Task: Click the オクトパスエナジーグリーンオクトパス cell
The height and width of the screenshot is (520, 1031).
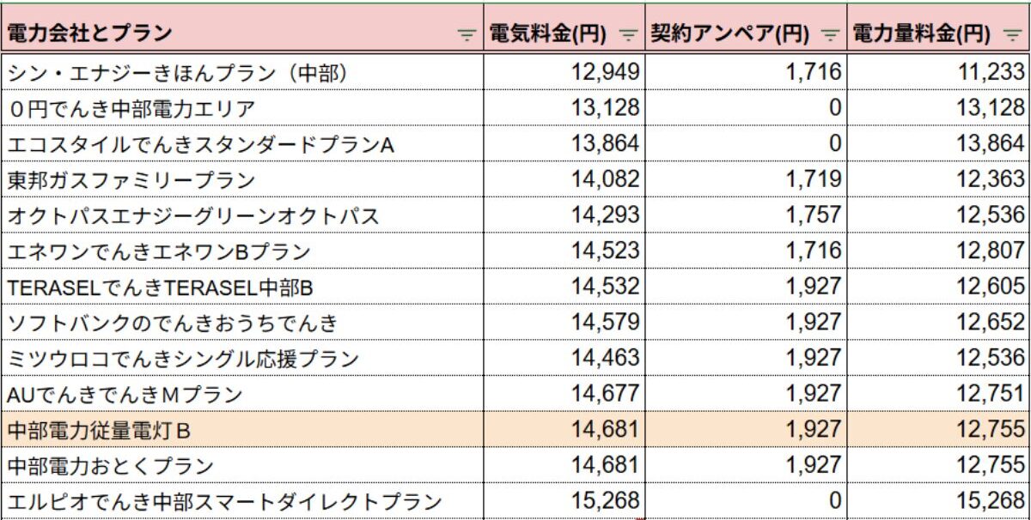Action: click(x=241, y=215)
